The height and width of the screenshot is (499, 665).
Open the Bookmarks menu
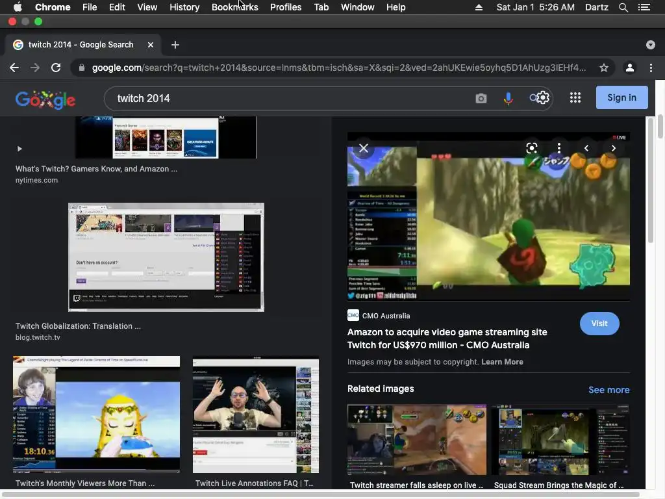(x=235, y=7)
